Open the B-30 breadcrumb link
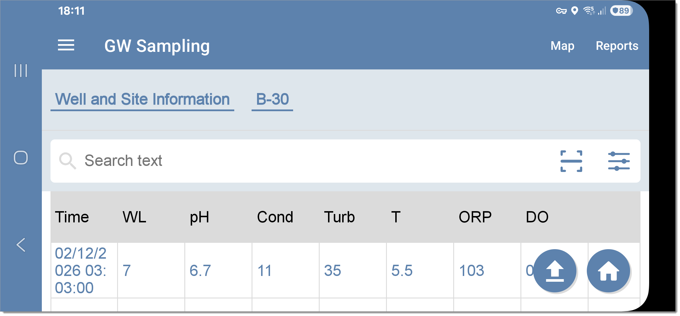 point(272,100)
